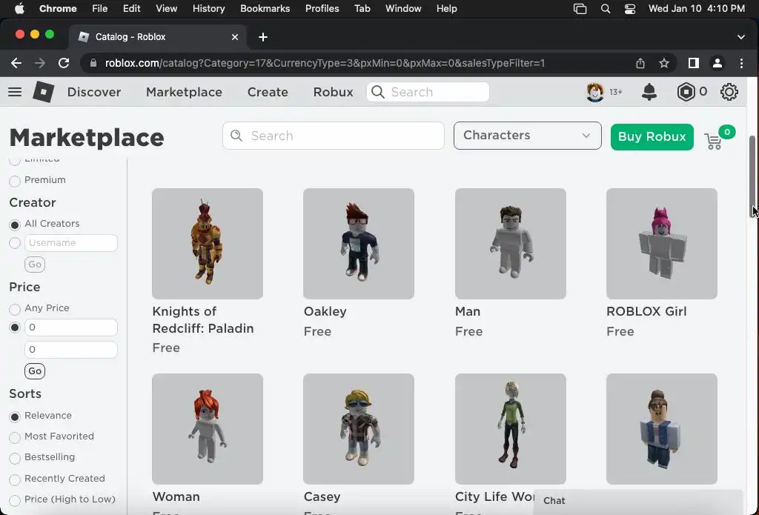The image size is (759, 515).
Task: Open the View menu
Action: point(167,9)
